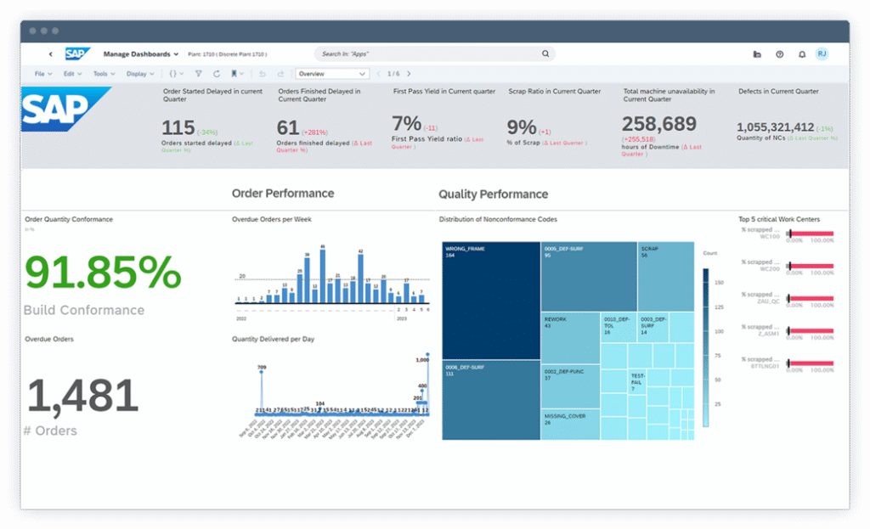Click the back arrow beside the SAP logo

[x=51, y=54]
